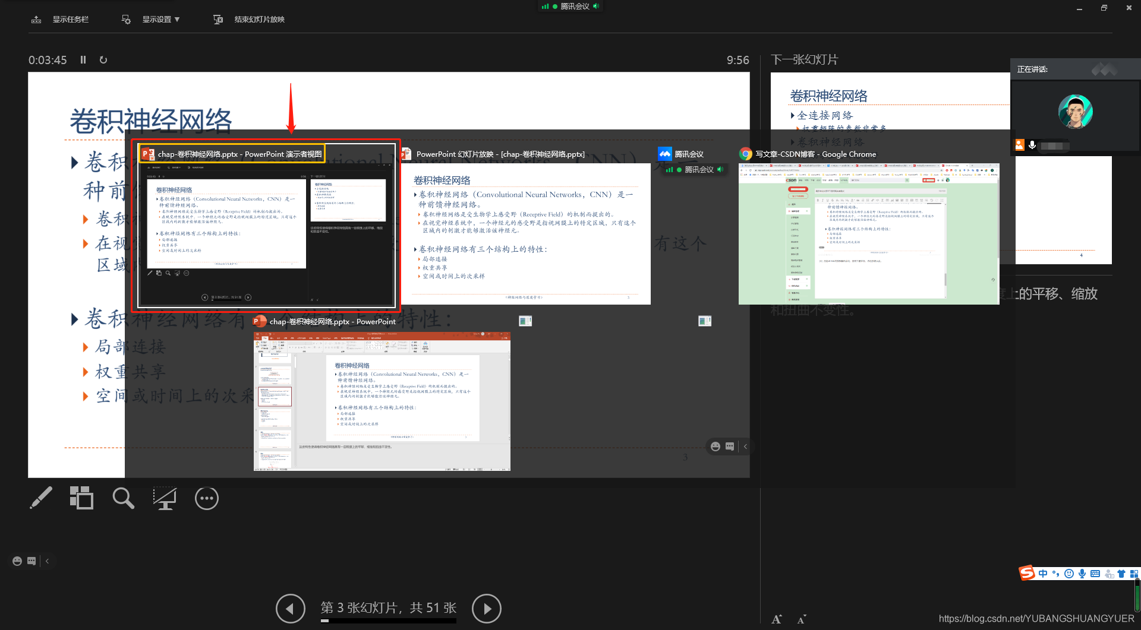
Task: Switch to the CSDN blog Google Chrome window
Action: 869,225
